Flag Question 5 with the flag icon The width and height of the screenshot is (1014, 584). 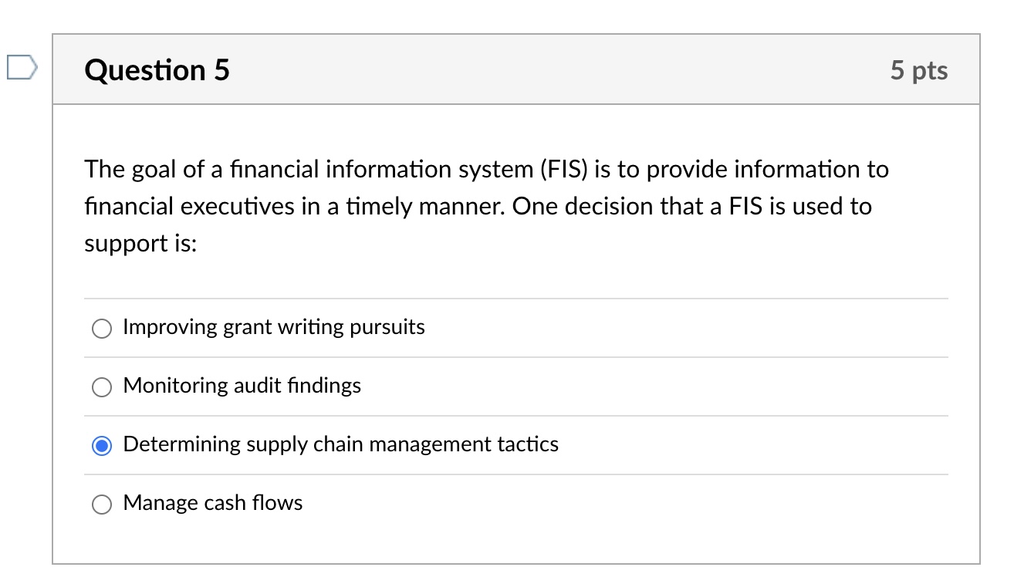[21, 67]
